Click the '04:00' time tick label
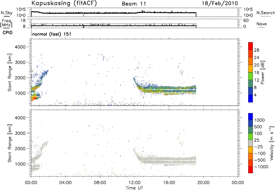Image resolution: width=275 pixels, height=190 pixels. click(x=66, y=183)
